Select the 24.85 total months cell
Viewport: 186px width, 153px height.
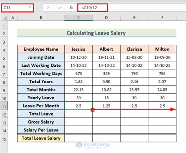(x=162, y=90)
